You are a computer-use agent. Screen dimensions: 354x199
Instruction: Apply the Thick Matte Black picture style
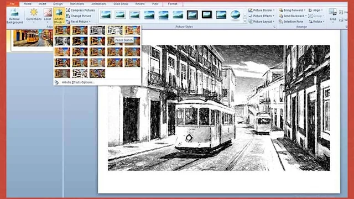pos(207,15)
